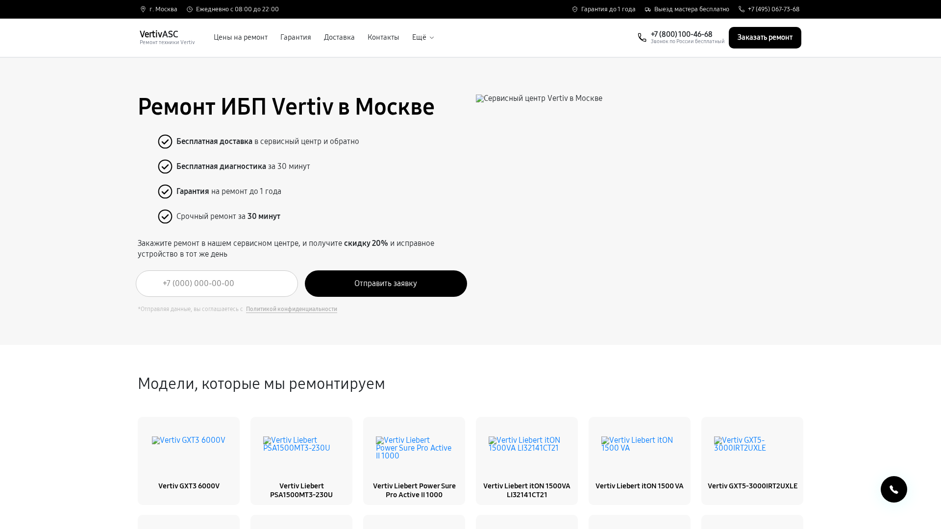
Task: Open Vertiv Liebert itON 1500VA LI32141CT21 card
Action: (x=527, y=461)
